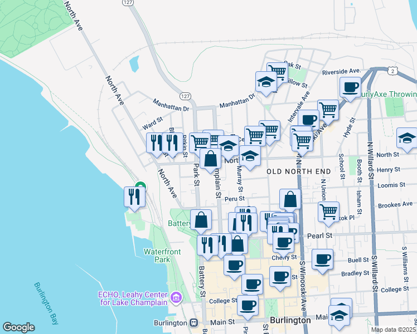Click the Route 2 highway shield
The height and width of the screenshot is (334, 417).
(x=393, y=71)
